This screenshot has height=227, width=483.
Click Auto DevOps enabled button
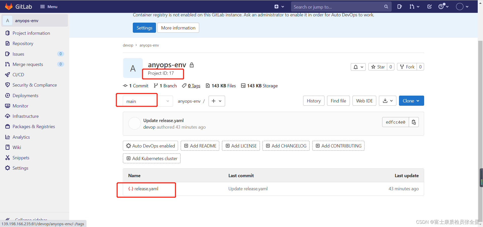(x=150, y=146)
